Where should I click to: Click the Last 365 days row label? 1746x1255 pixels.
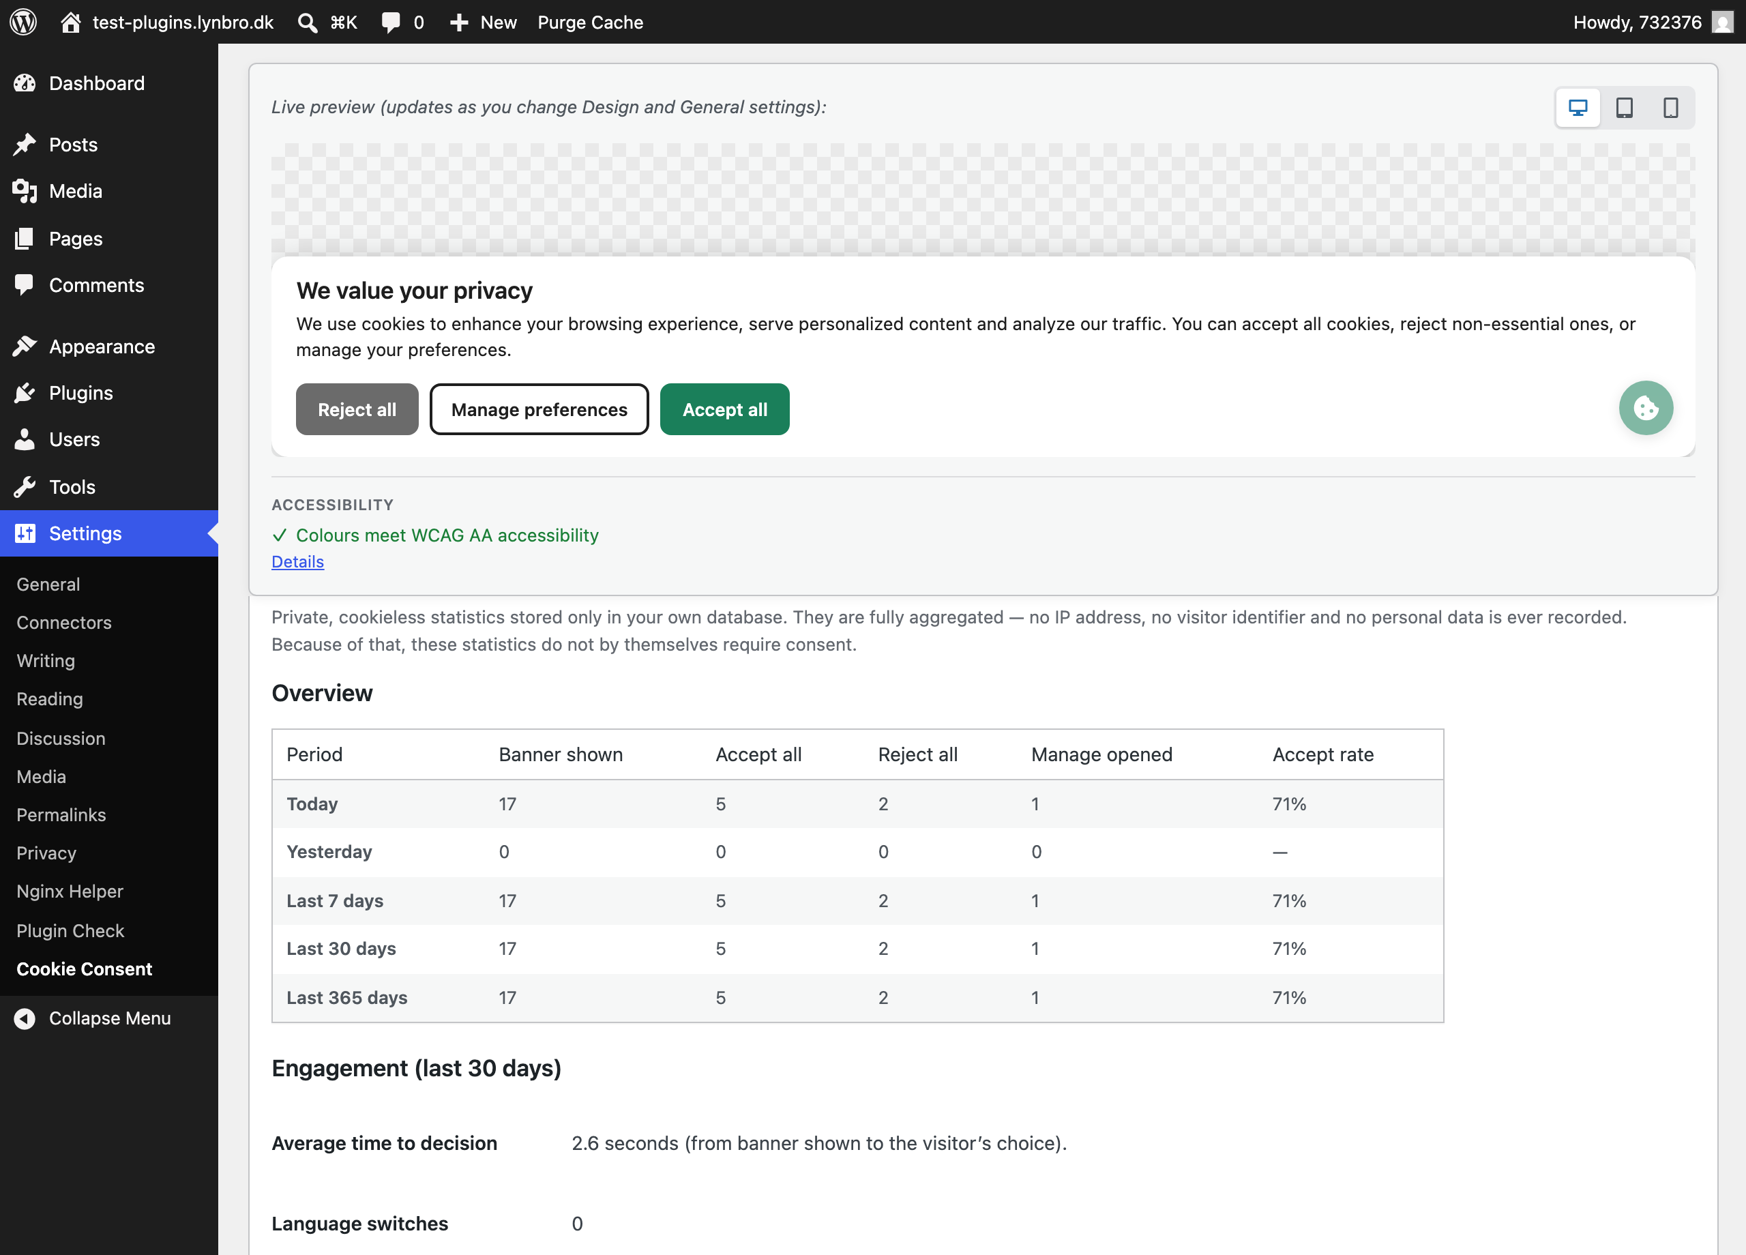pyautogui.click(x=347, y=998)
